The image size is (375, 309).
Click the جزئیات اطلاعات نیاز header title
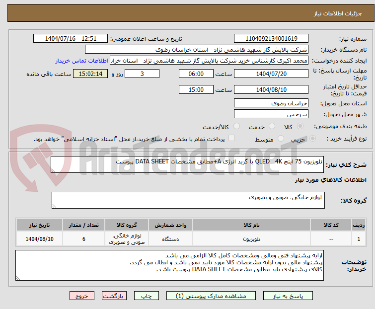[x=338, y=13]
